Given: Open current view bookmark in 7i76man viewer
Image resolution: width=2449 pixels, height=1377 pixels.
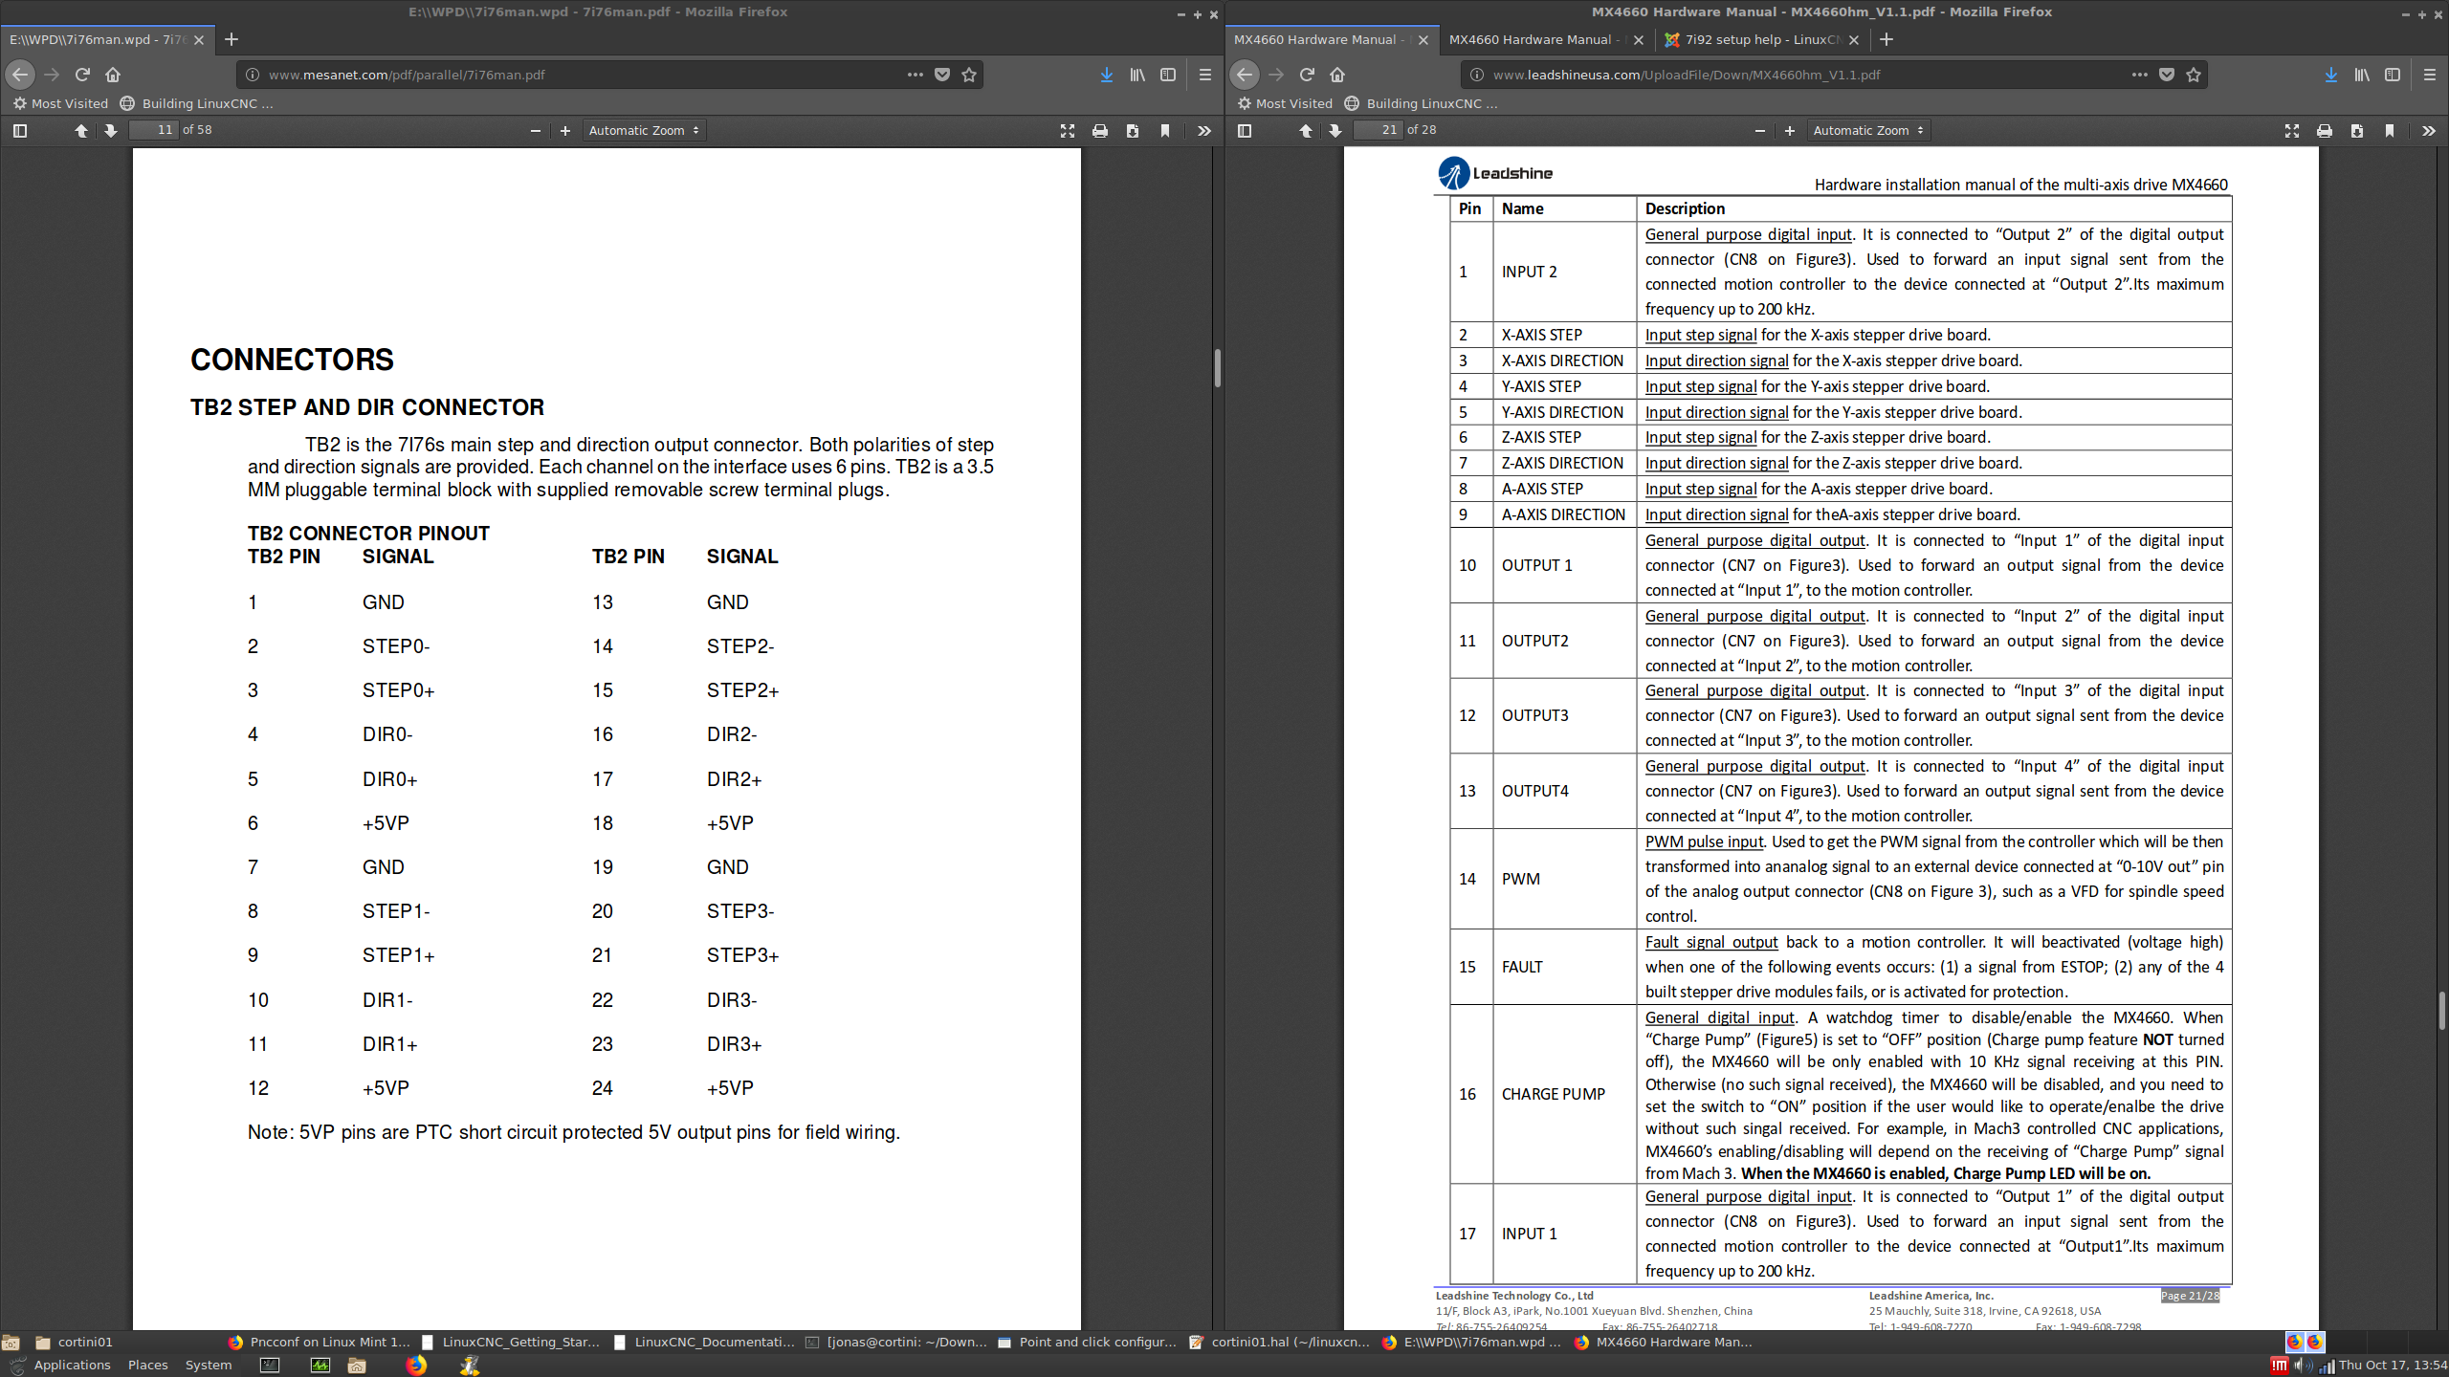Looking at the screenshot, I should (x=1165, y=130).
